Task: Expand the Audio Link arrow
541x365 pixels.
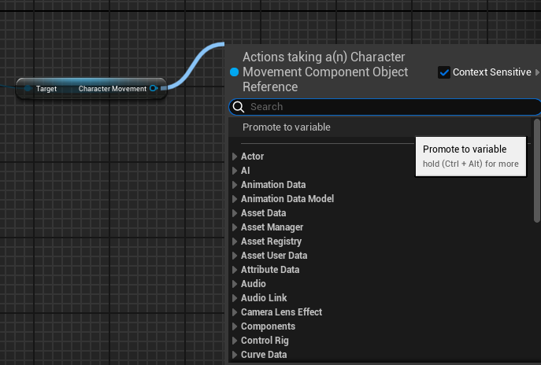Action: point(235,298)
